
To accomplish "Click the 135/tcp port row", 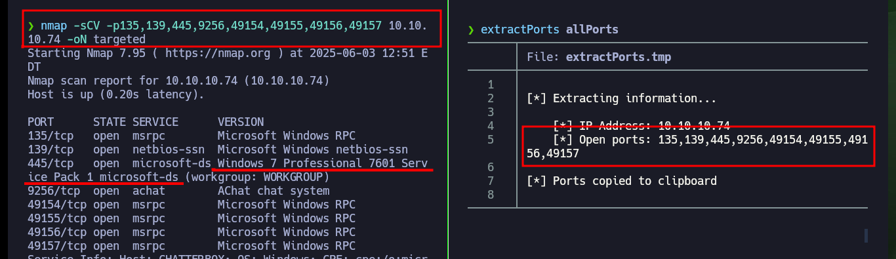I will tap(192, 136).
